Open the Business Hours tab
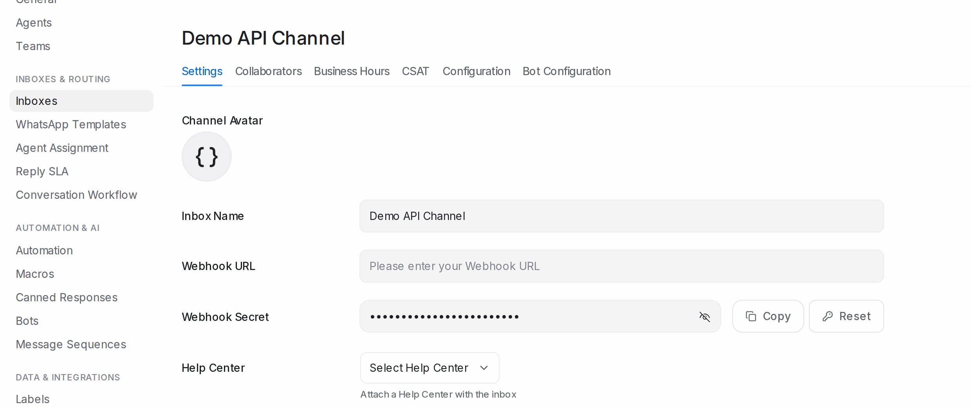The height and width of the screenshot is (407, 971). 352,71
